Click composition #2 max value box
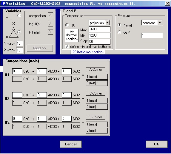This screenshot has width=171, height=154. [x=97, y=101]
